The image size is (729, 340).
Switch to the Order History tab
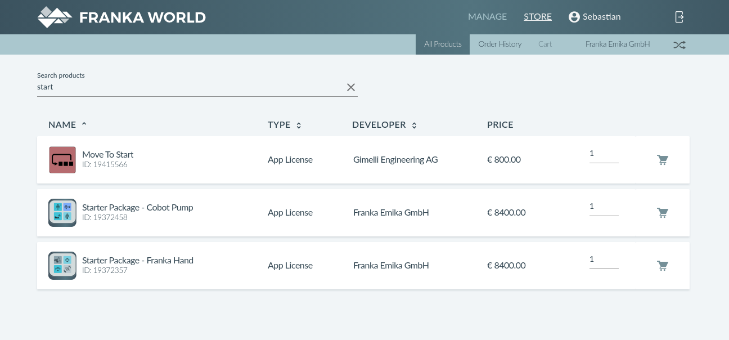(500, 44)
